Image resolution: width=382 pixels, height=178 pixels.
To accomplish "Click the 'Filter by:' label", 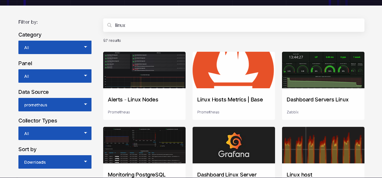I will pyautogui.click(x=28, y=22).
